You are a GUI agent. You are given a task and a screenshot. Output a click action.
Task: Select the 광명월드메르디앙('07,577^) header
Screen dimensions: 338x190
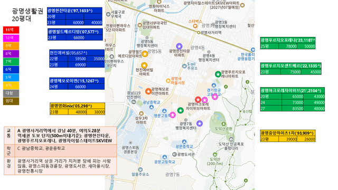pyautogui.click(x=75, y=32)
